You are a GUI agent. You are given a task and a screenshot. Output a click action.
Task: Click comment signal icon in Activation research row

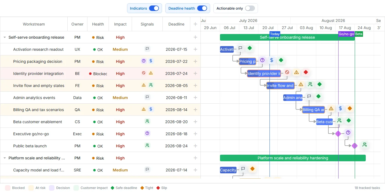(x=147, y=49)
